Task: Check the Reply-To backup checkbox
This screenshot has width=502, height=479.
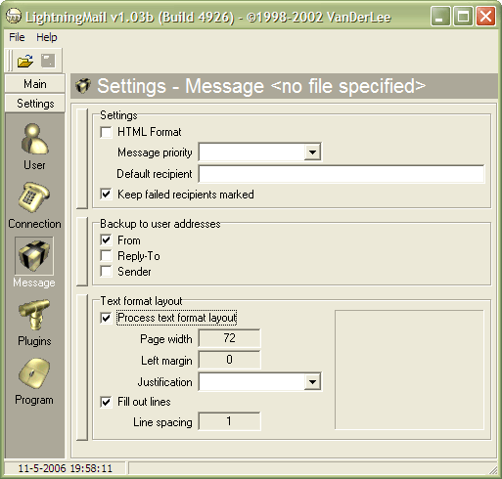Action: tap(106, 256)
